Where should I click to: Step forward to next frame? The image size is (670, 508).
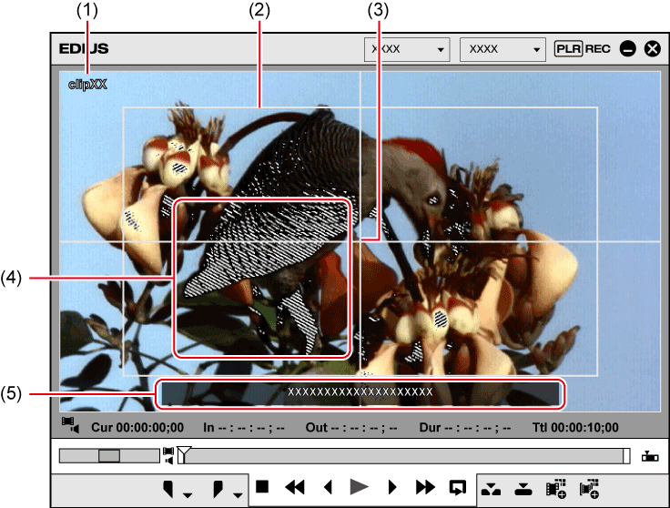(392, 487)
